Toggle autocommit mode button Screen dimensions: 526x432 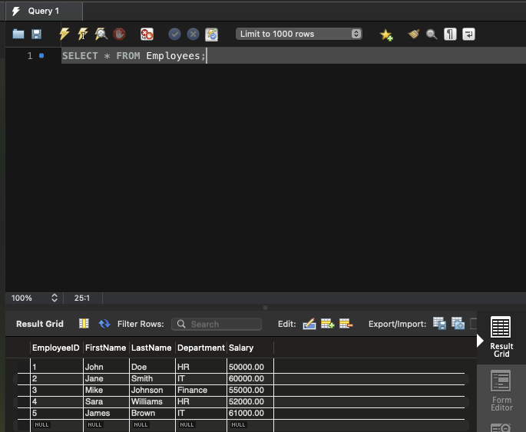pos(211,34)
